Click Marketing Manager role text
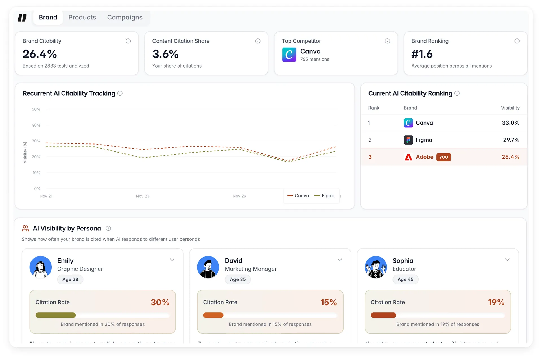 (251, 269)
